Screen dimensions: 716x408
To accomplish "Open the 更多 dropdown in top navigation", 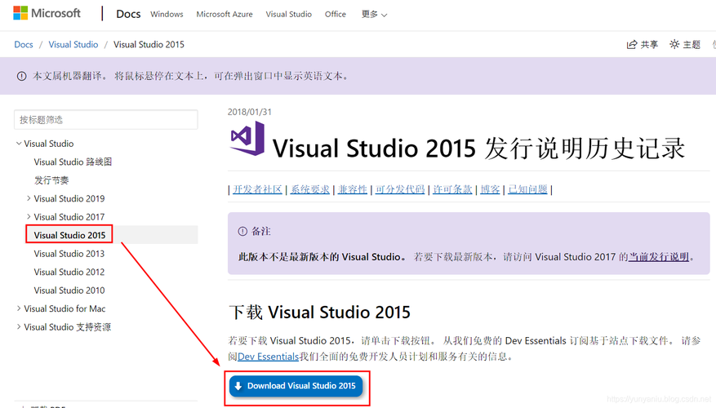I will click(x=374, y=15).
